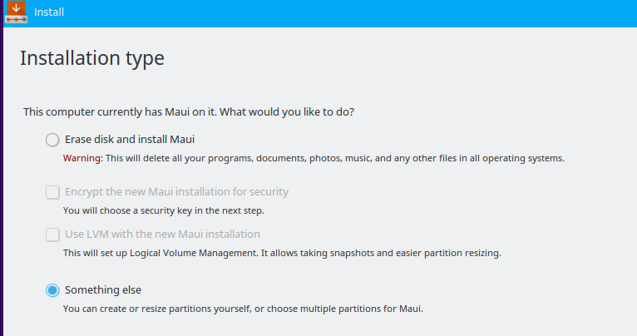Enable the encrypt new Maui installation checkbox
This screenshot has width=637, height=336.
(x=52, y=192)
